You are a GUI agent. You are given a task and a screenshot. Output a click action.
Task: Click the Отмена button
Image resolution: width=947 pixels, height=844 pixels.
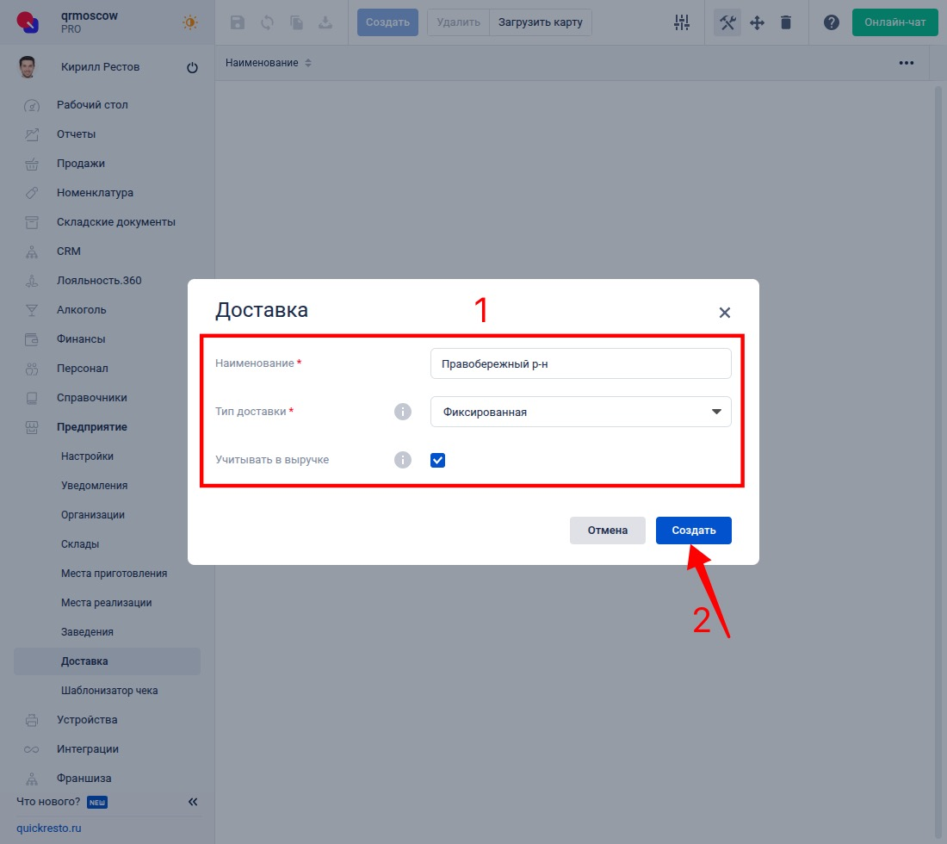pos(607,531)
